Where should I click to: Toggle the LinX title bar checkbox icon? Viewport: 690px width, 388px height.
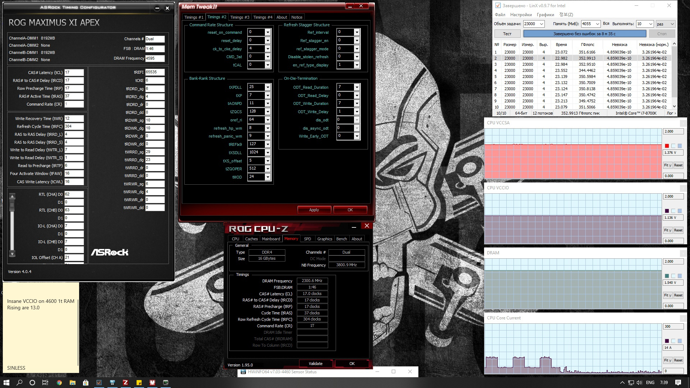click(498, 5)
